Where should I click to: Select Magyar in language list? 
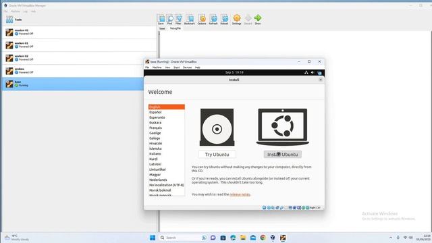coord(167,175)
